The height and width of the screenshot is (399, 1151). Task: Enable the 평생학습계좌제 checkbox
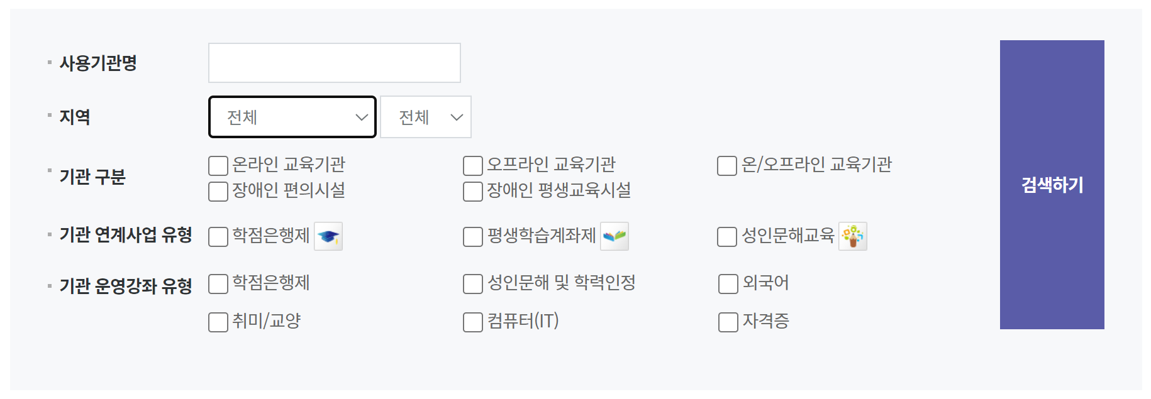pyautogui.click(x=472, y=236)
